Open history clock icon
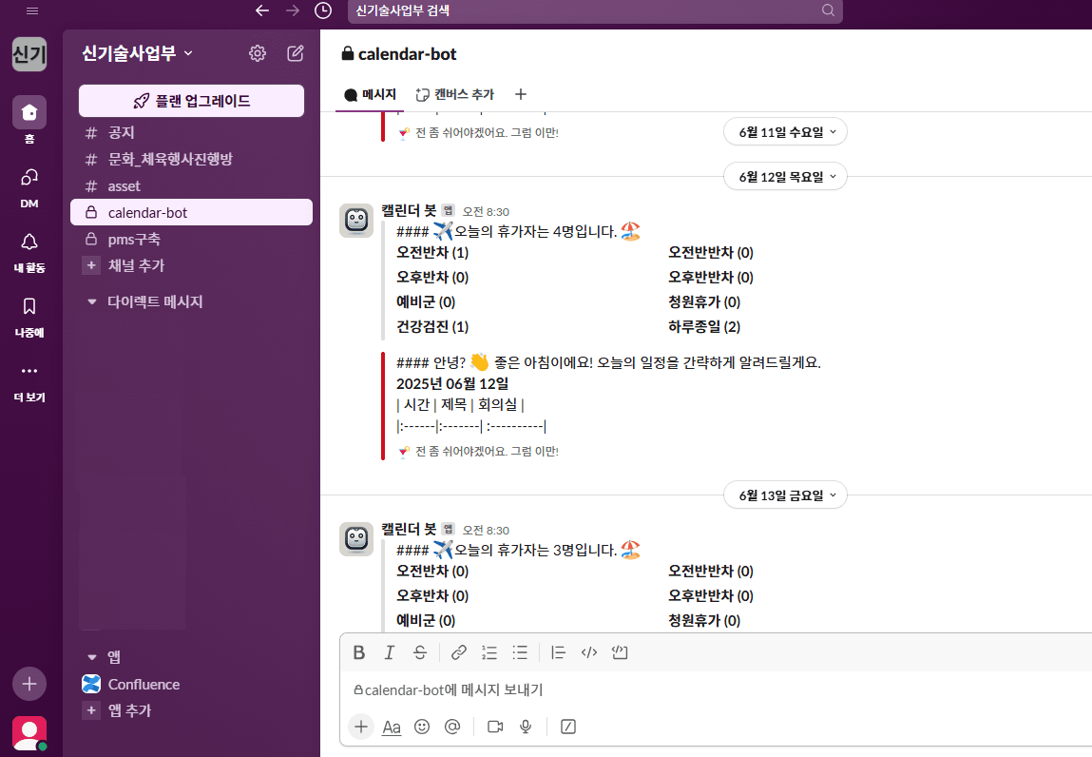 323,10
